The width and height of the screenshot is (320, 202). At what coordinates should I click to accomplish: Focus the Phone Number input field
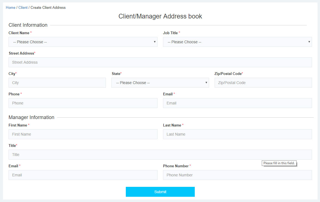pos(237,175)
